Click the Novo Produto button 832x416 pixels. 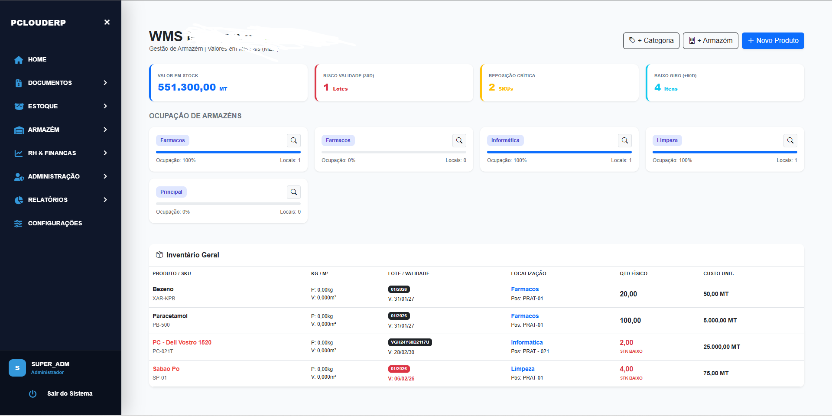coord(773,41)
